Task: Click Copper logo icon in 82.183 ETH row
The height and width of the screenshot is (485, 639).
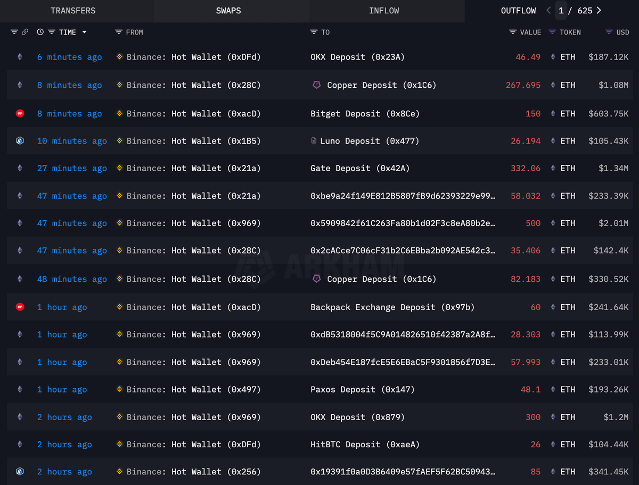Action: (x=316, y=279)
